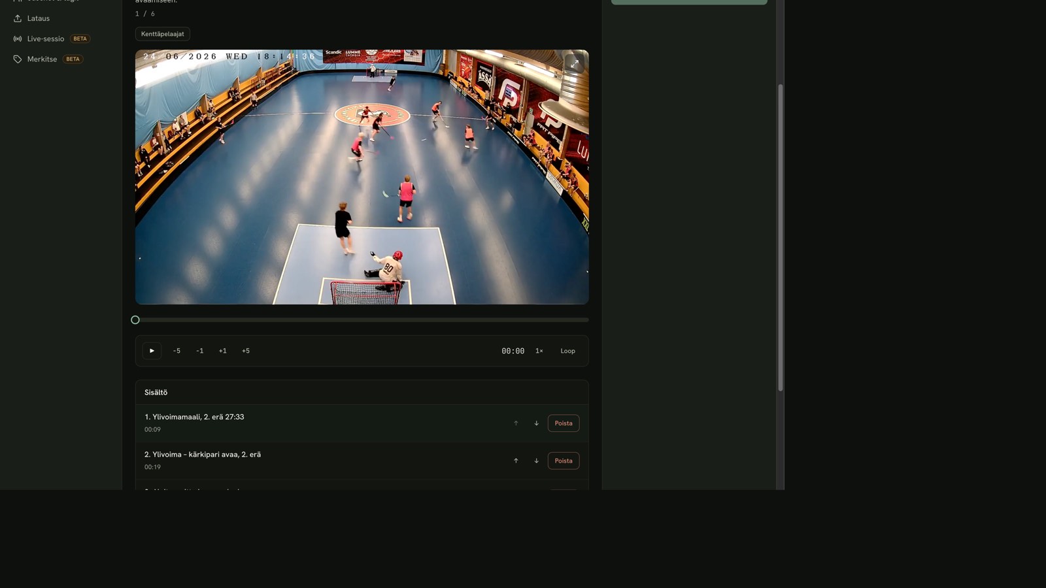
Task: Click the Merkitse tag icon
Action: click(18, 59)
